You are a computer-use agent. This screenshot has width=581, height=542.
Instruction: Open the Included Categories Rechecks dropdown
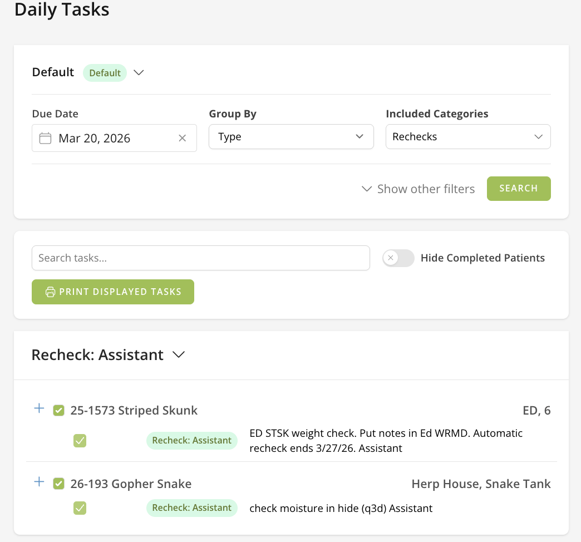click(468, 137)
